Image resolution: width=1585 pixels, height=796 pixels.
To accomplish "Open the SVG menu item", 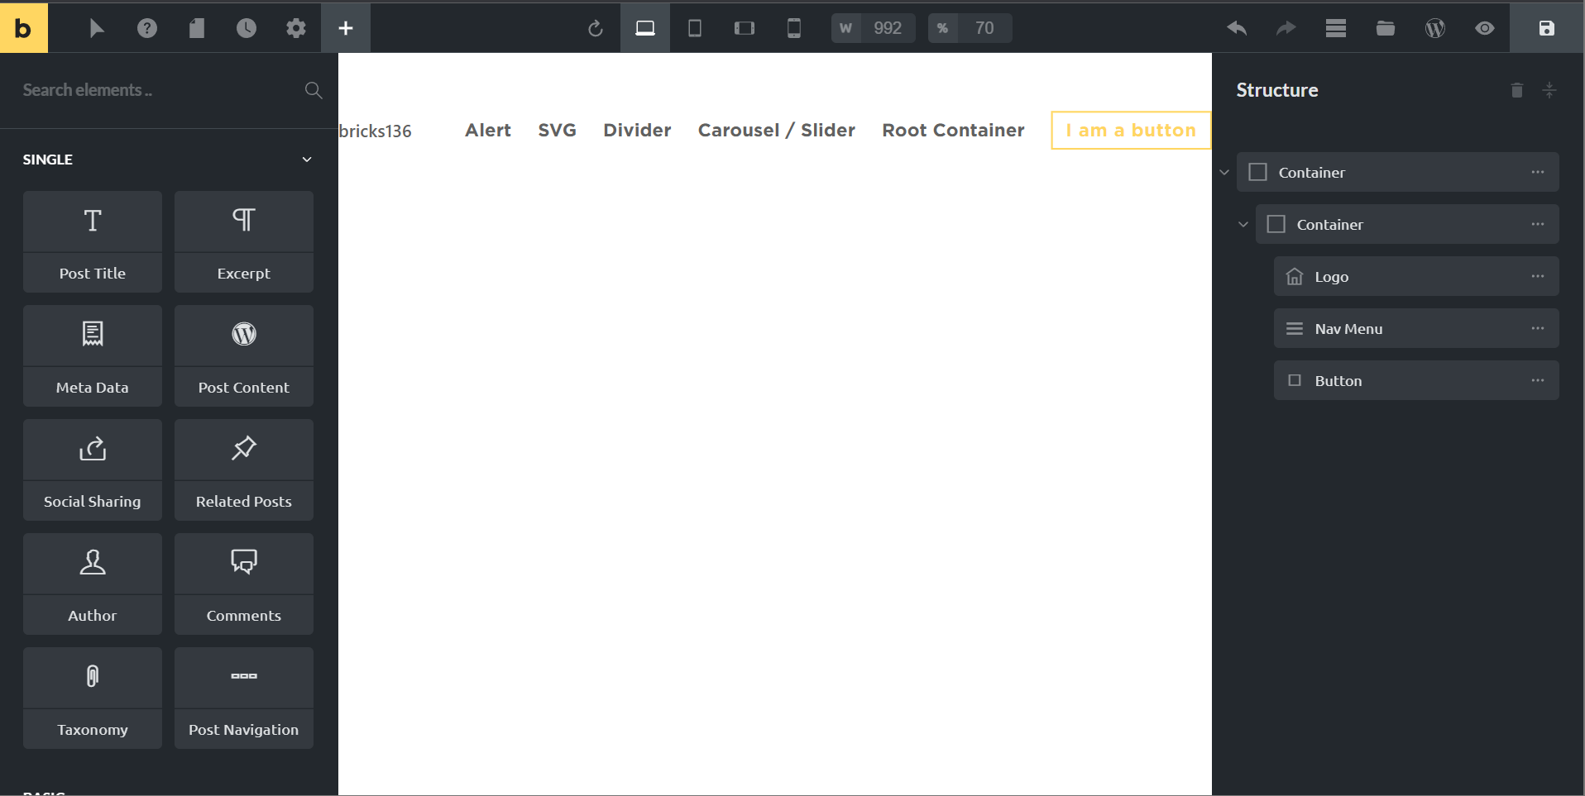I will [x=557, y=130].
